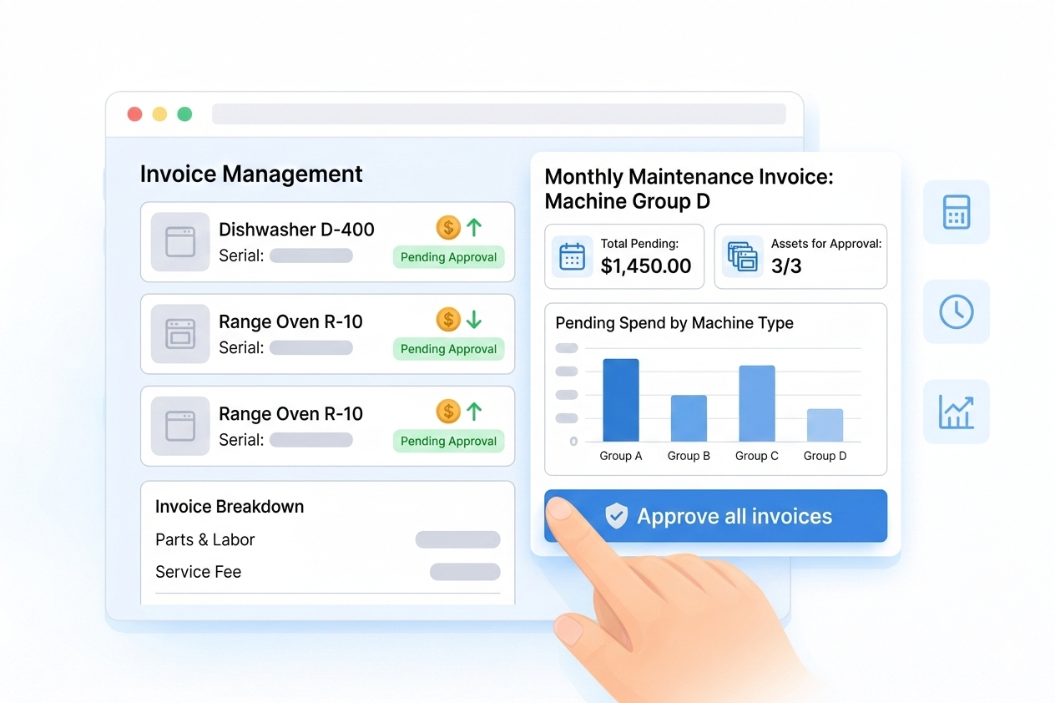Screen dimensions: 1055x703
Task: Click the shield checkmark icon on Approve button
Action: pos(616,516)
